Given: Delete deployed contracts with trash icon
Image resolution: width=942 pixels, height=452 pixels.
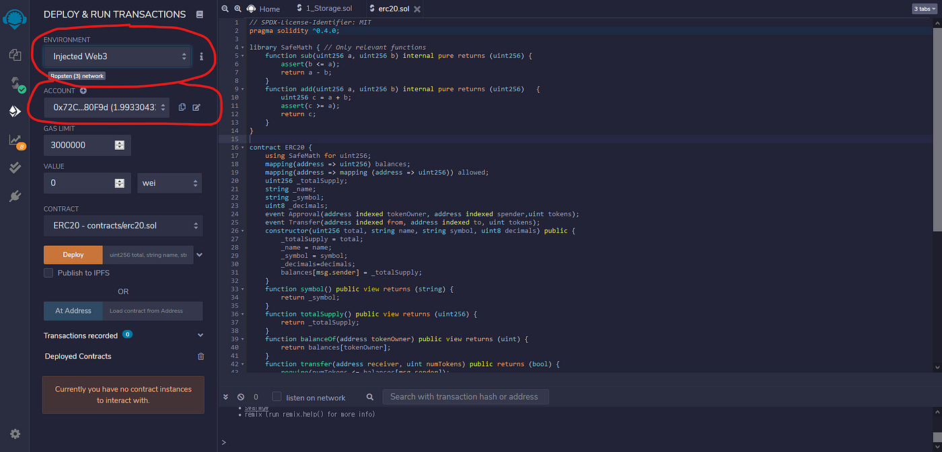Looking at the screenshot, I should 201,357.
